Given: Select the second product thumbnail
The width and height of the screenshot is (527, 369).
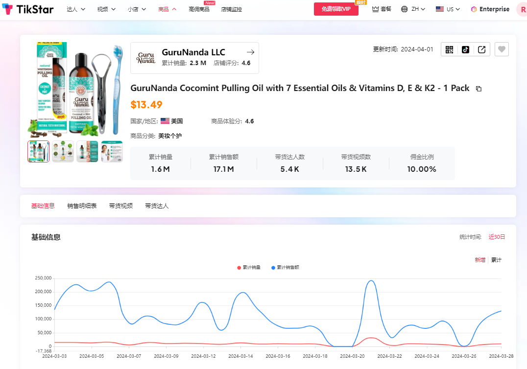Looking at the screenshot, I should [x=63, y=151].
